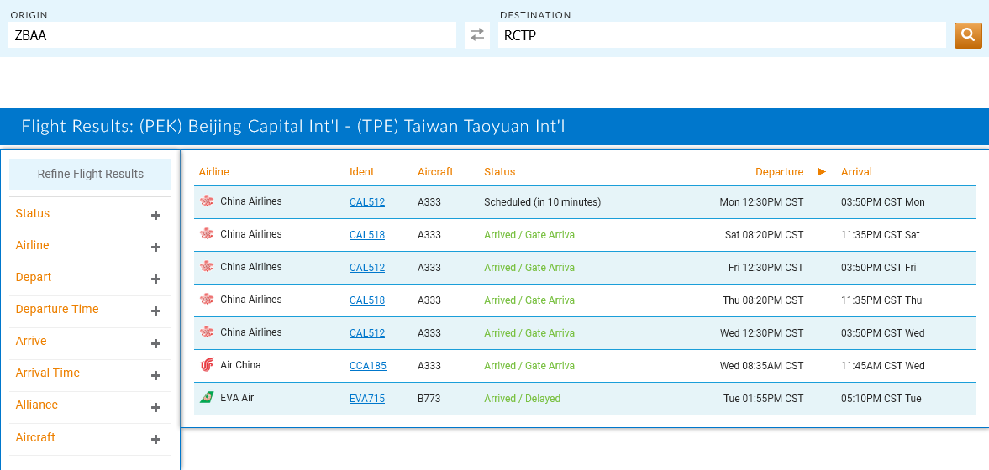Expand the Airline filter section

pyautogui.click(x=155, y=247)
